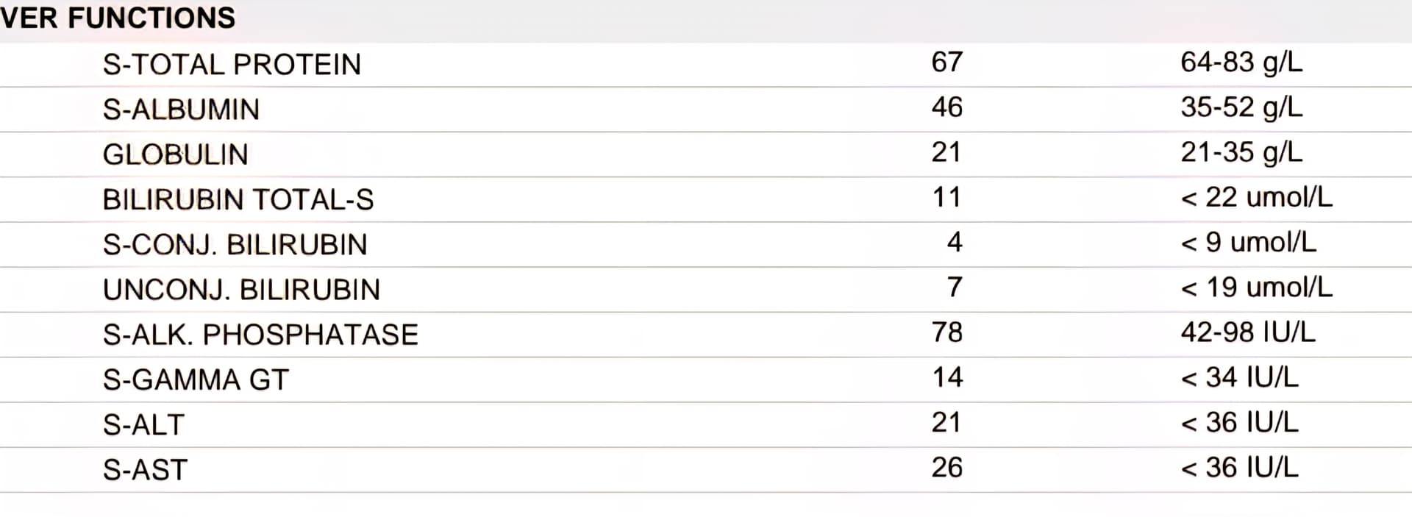This screenshot has width=1412, height=517.
Task: Click the BILIRUBIN TOTAL-S row label
Action: coord(238,199)
